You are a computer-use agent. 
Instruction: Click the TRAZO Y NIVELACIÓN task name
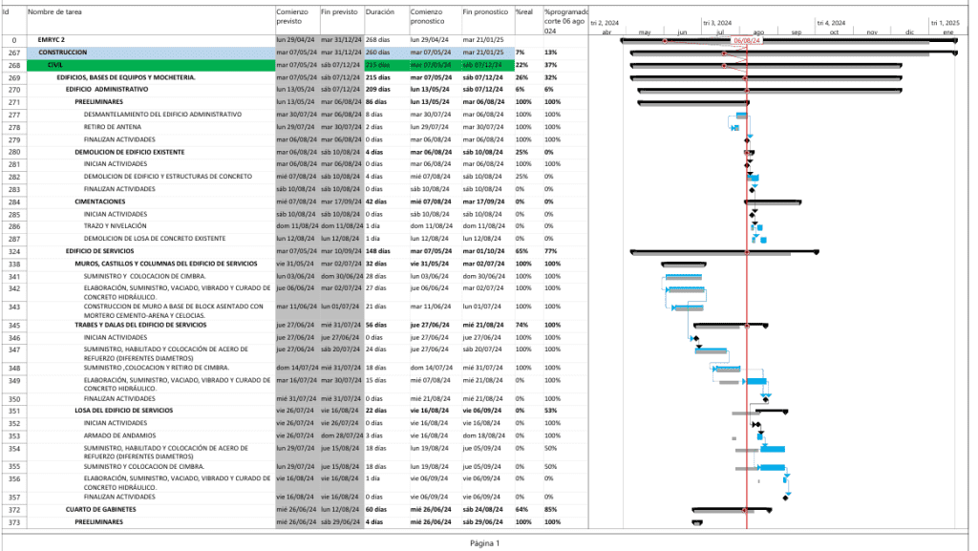coord(120,226)
